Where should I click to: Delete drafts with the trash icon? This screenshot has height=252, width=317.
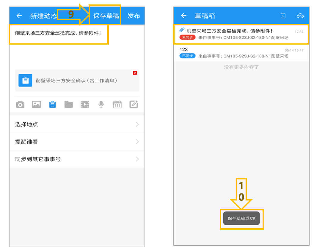(283, 15)
